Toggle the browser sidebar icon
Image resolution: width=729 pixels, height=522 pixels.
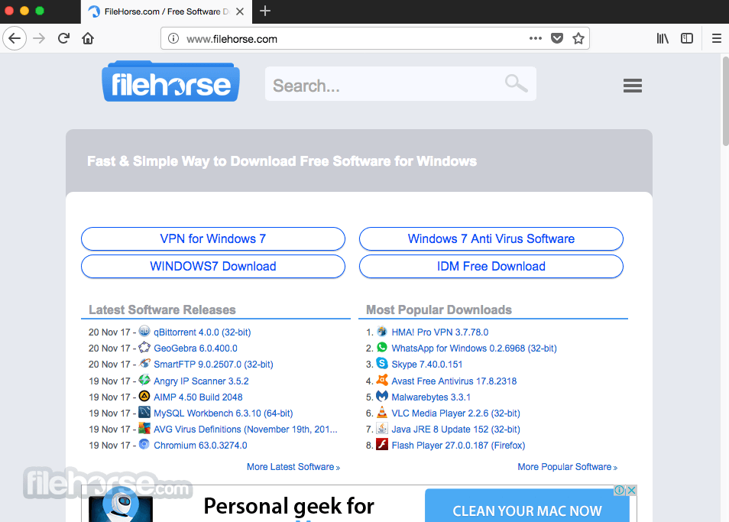687,38
